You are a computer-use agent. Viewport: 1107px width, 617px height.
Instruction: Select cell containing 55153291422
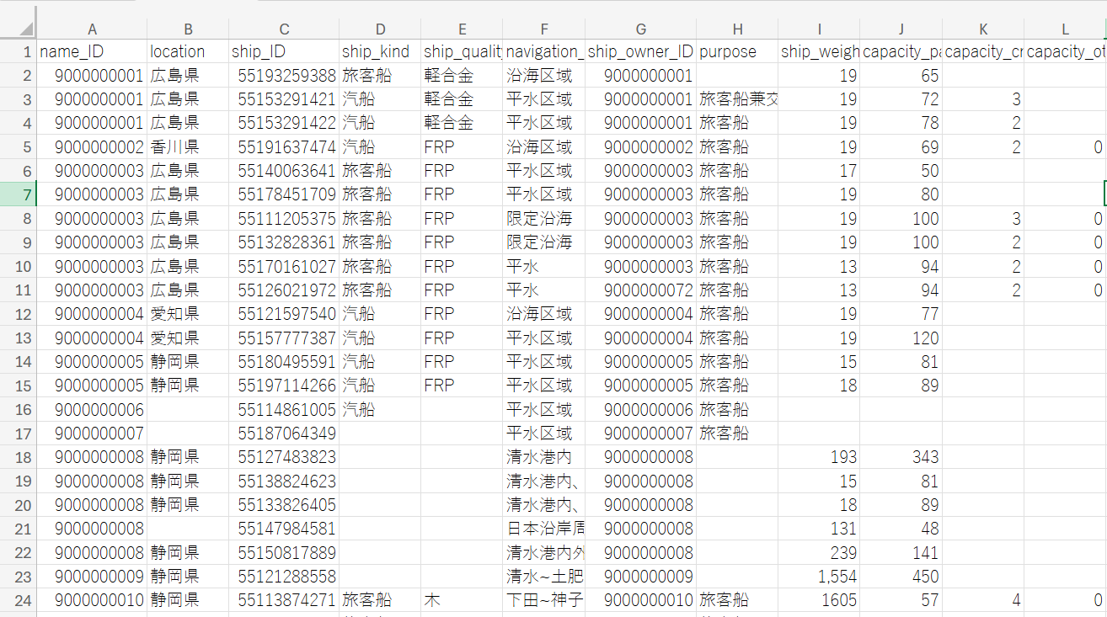pyautogui.click(x=284, y=123)
